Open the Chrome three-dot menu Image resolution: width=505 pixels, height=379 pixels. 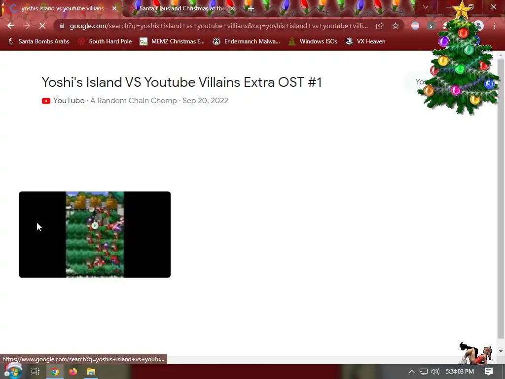(x=494, y=26)
